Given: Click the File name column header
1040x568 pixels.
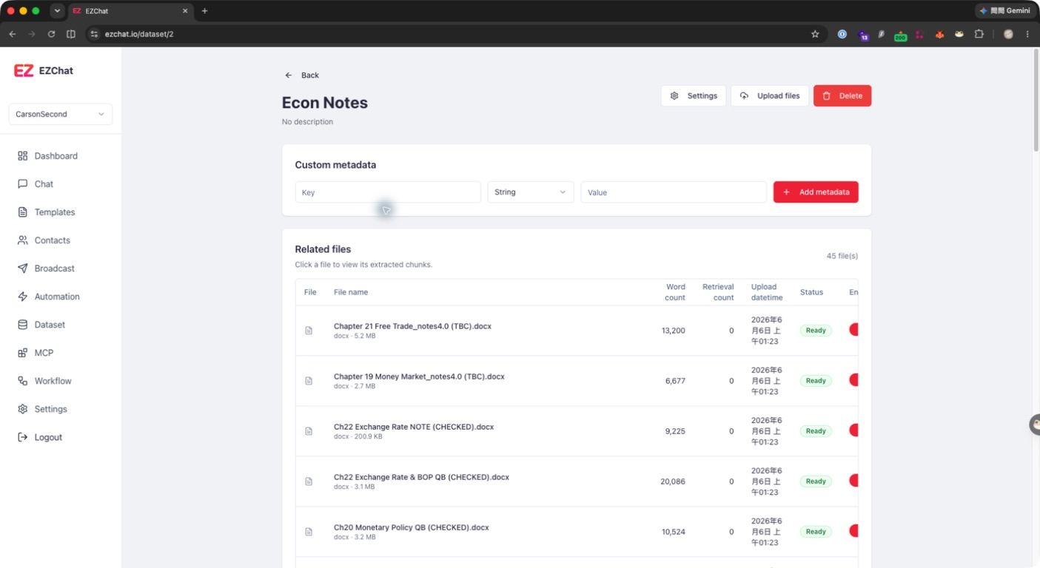Looking at the screenshot, I should (x=351, y=292).
